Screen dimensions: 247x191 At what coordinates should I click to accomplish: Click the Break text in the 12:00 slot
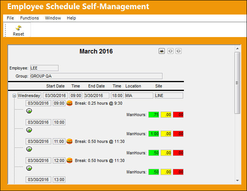(100, 160)
